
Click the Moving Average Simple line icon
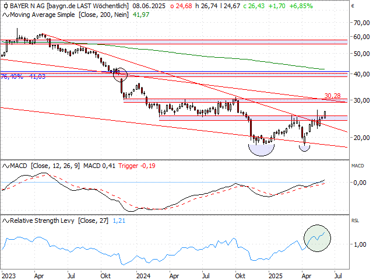(x=6, y=15)
